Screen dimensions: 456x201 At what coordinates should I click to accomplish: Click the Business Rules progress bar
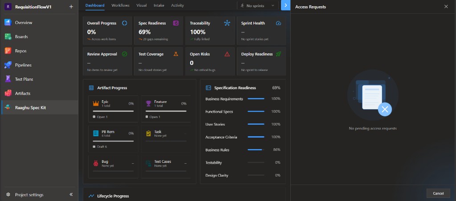coord(256,150)
